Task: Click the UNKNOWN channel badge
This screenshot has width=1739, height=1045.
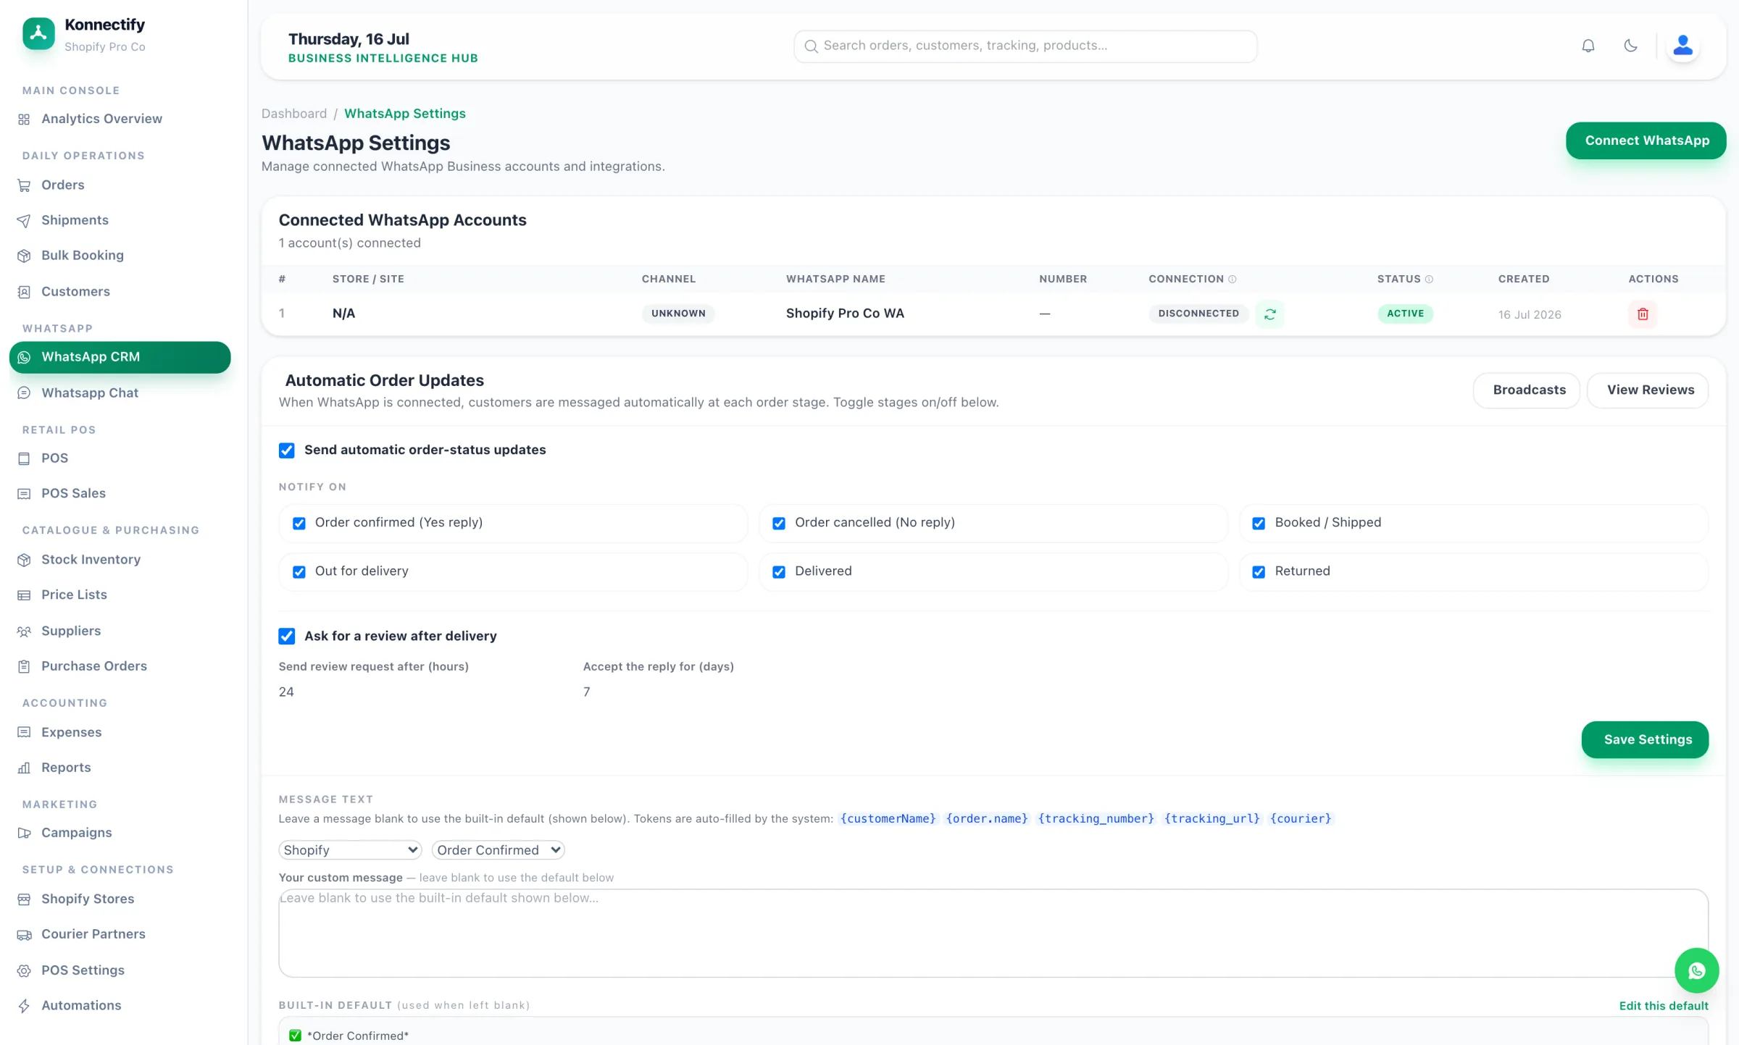Action: coord(678,314)
